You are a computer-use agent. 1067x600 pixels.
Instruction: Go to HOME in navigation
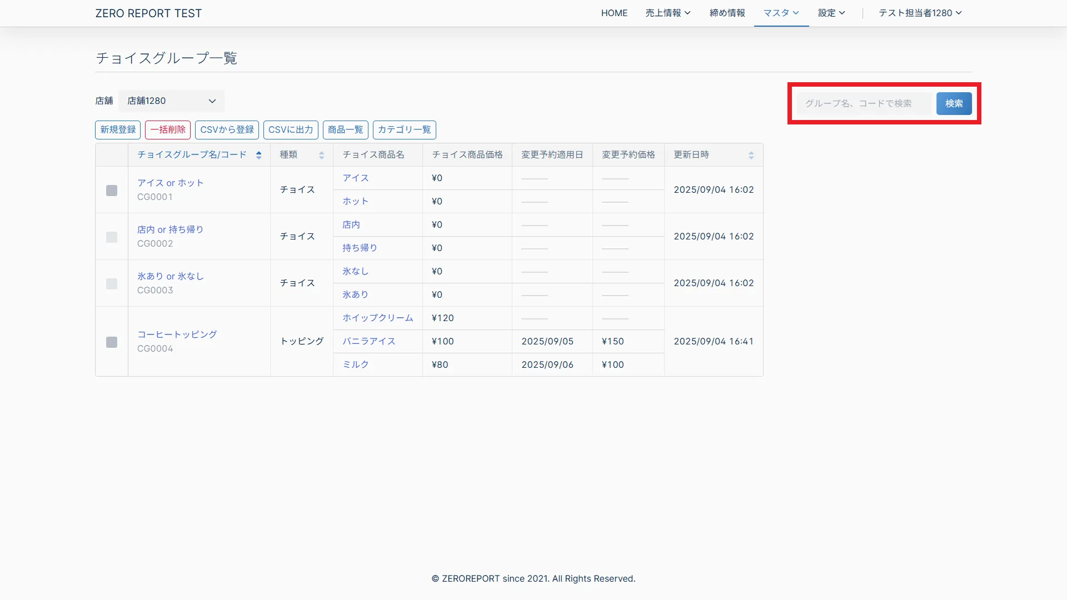(614, 13)
